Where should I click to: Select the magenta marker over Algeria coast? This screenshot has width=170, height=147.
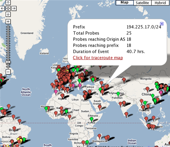(x=56, y=92)
